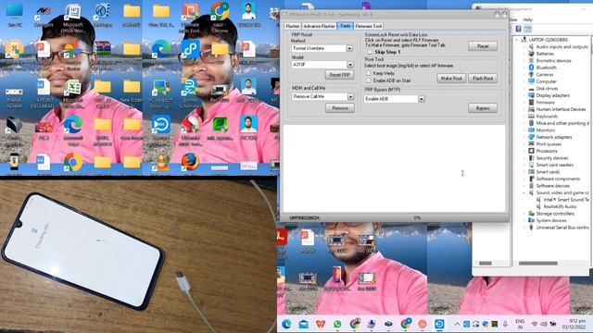Open the Advance Flasher tab
593x333 pixels.
319,26
